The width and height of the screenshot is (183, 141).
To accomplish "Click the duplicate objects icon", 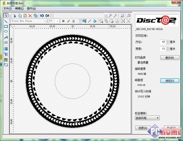I will pos(36,16).
